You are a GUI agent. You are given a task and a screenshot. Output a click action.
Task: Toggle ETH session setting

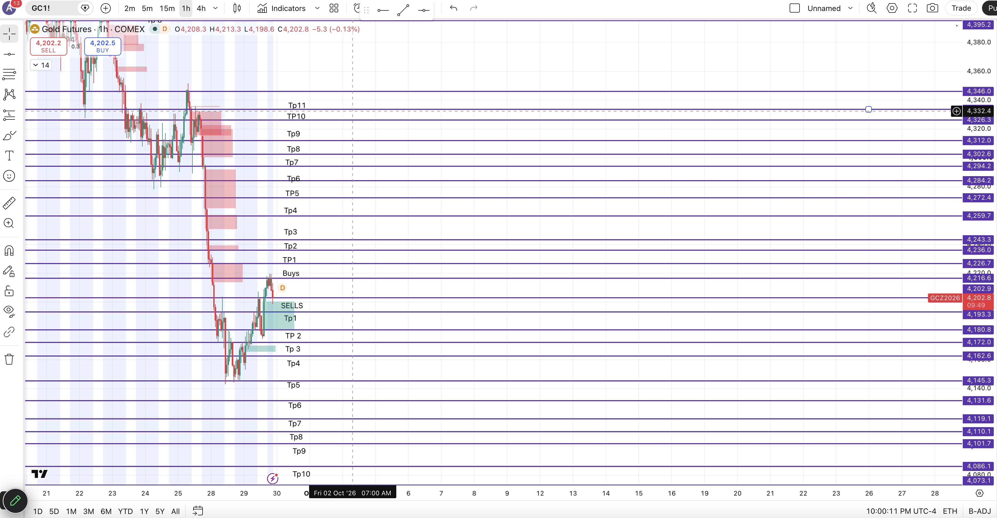(950, 511)
